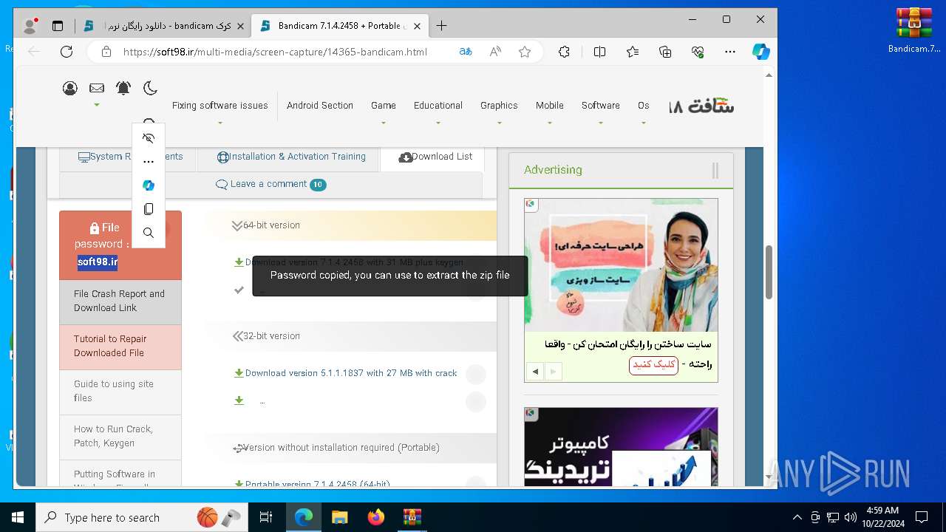Open Task View on taskbar

point(266,517)
